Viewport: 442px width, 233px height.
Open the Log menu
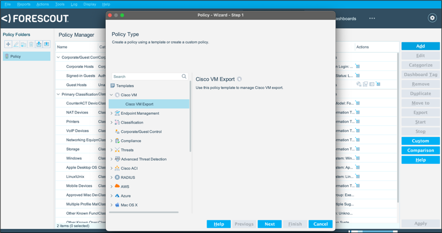pyautogui.click(x=74, y=4)
